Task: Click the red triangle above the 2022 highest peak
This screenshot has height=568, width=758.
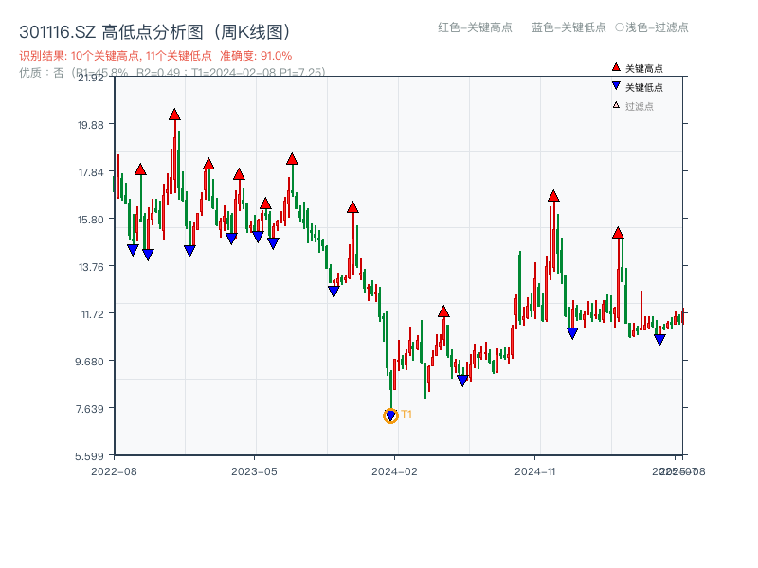Action: [x=174, y=113]
